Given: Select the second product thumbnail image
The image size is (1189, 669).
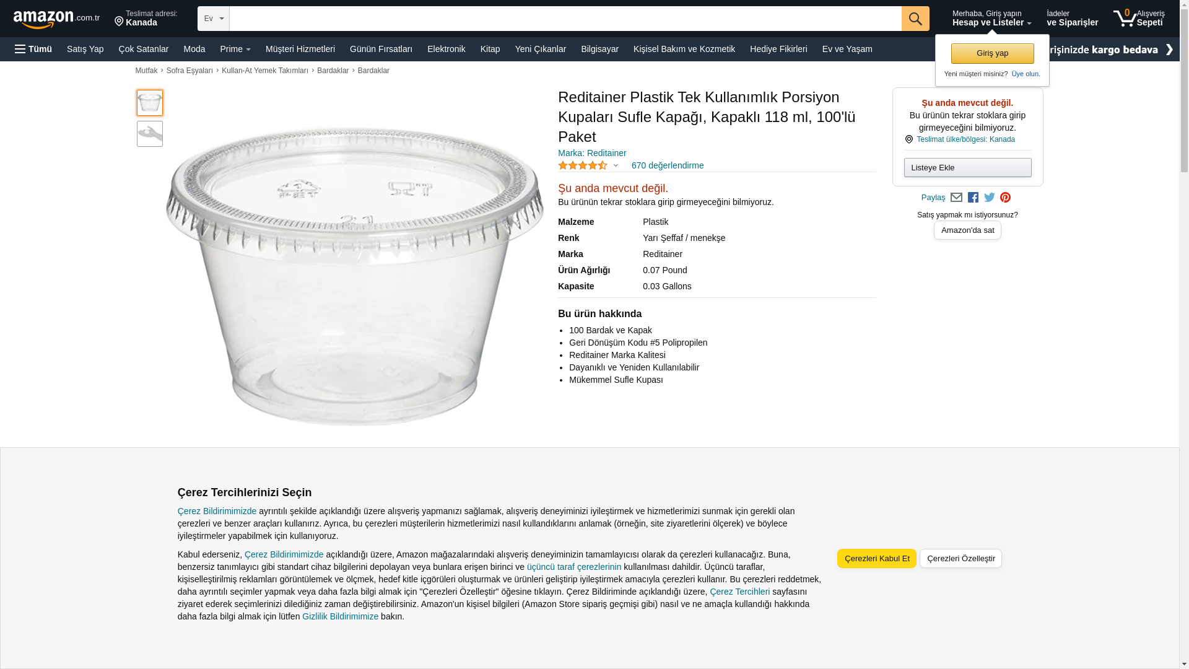Looking at the screenshot, I should tap(150, 134).
